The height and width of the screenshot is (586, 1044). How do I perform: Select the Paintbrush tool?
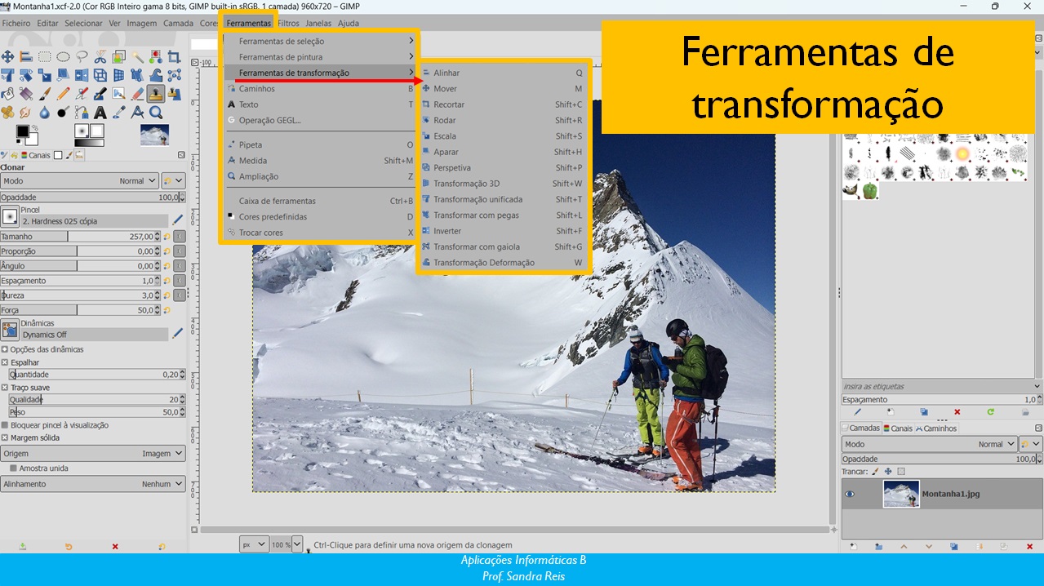tap(44, 94)
